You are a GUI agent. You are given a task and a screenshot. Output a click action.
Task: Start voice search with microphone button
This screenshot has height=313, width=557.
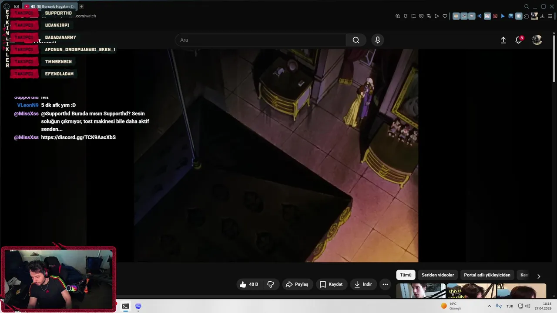tap(378, 40)
